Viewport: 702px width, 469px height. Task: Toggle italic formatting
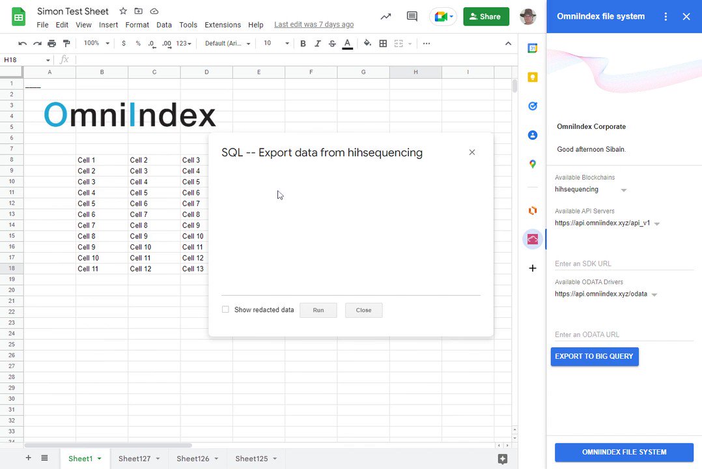pyautogui.click(x=317, y=43)
